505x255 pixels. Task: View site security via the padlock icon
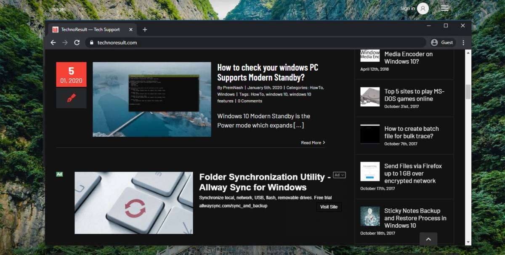pyautogui.click(x=91, y=42)
